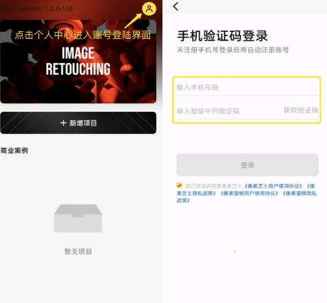Click the empty project box icon
The width and height of the screenshot is (327, 303).
pos(78,218)
